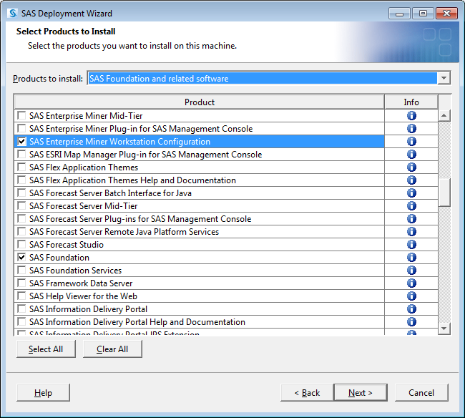Check SAS Foundation Services
The image size is (465, 418).
(x=21, y=270)
